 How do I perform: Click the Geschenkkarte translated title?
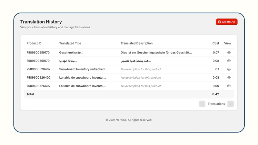[71, 53]
